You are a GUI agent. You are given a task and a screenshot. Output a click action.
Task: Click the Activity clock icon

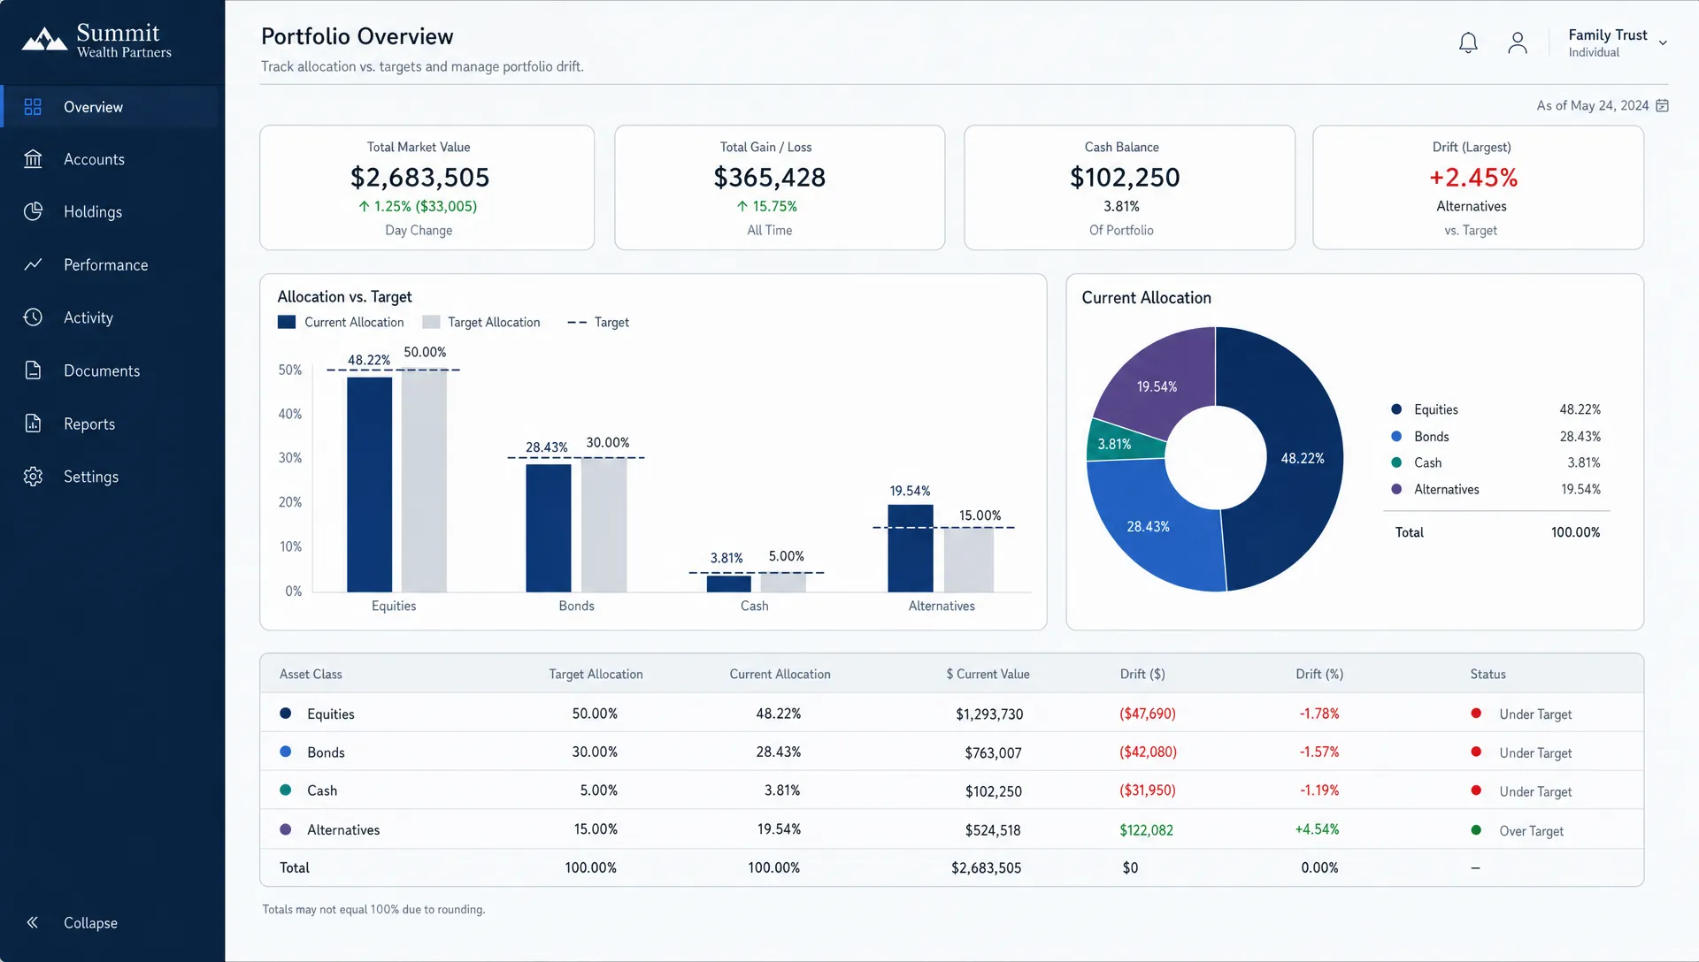[33, 317]
